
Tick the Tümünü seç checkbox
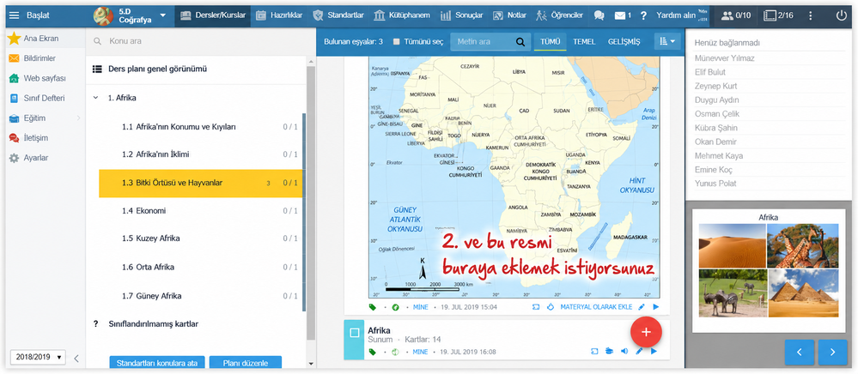click(x=397, y=41)
